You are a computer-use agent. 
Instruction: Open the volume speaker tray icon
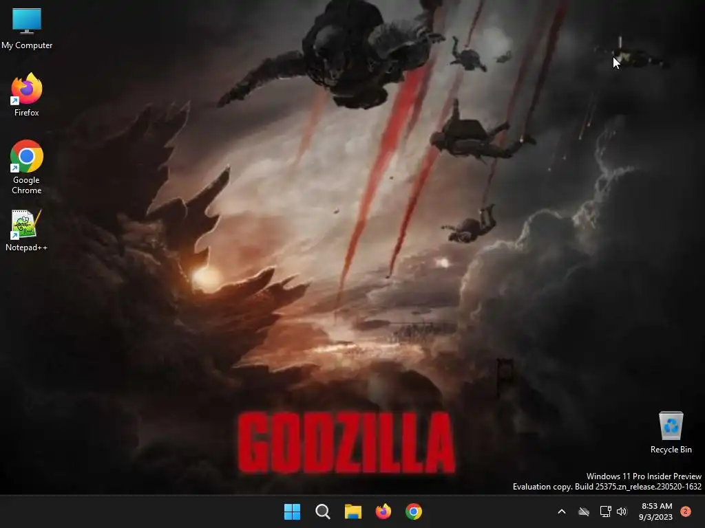(622, 511)
